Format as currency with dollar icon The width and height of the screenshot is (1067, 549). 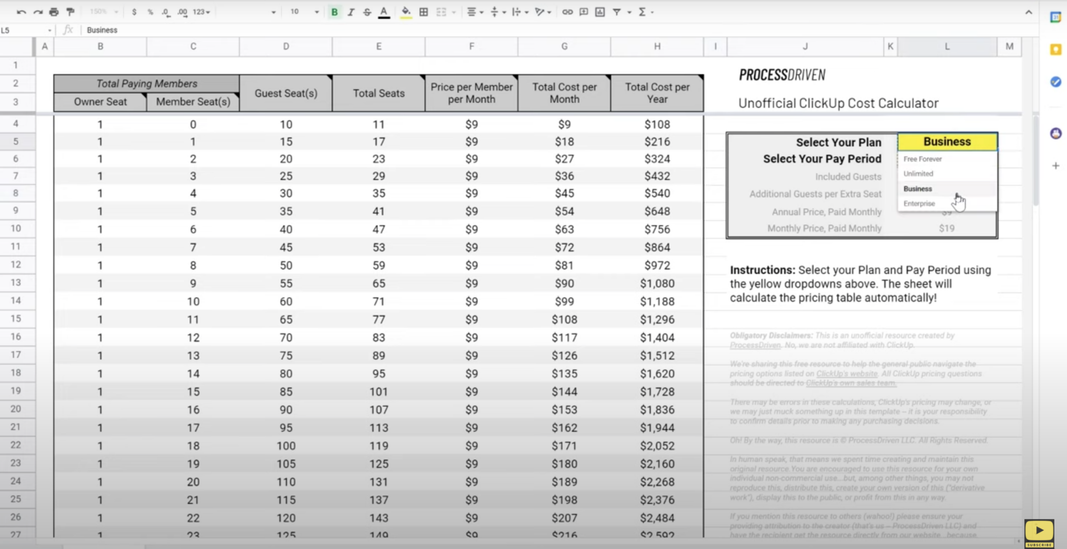[x=134, y=12]
